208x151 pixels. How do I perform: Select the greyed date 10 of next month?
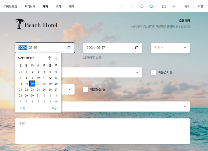56,102
